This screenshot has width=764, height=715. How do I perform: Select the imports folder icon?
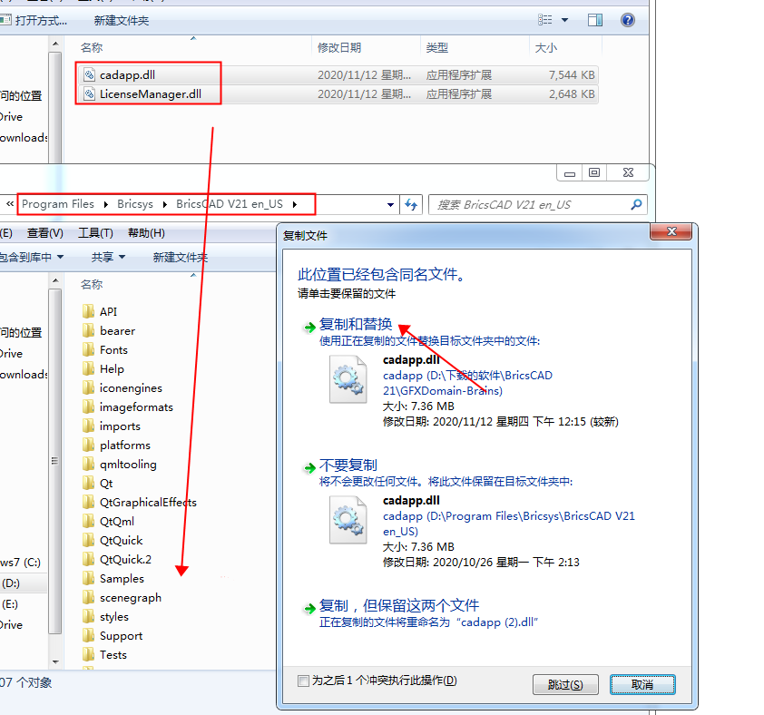point(89,426)
